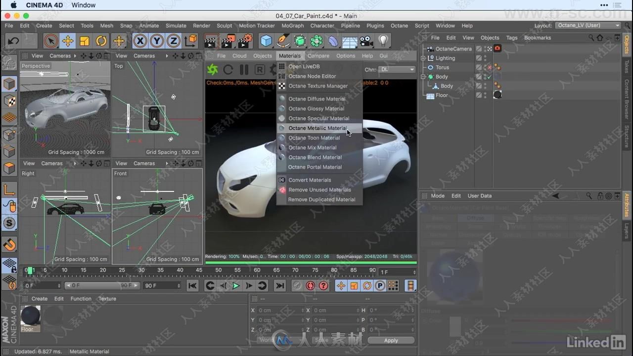Open the Octane menu in menu bar

pos(399,26)
